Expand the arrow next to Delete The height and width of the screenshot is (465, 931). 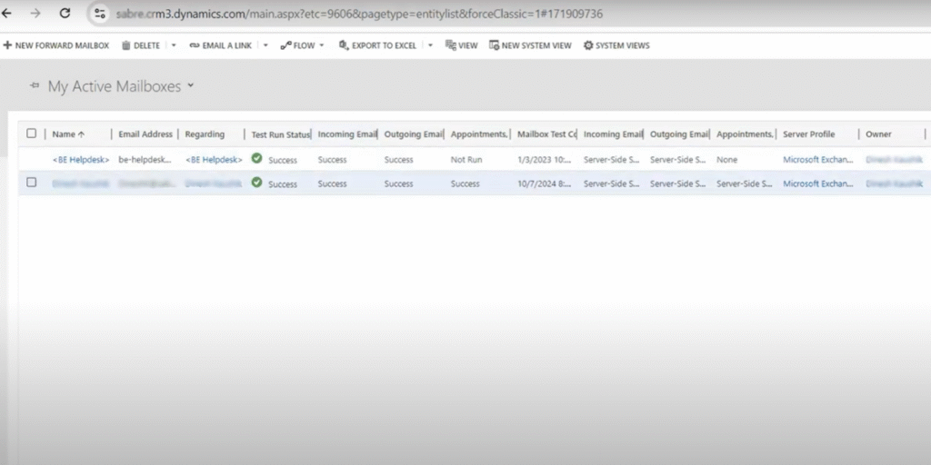(x=174, y=45)
